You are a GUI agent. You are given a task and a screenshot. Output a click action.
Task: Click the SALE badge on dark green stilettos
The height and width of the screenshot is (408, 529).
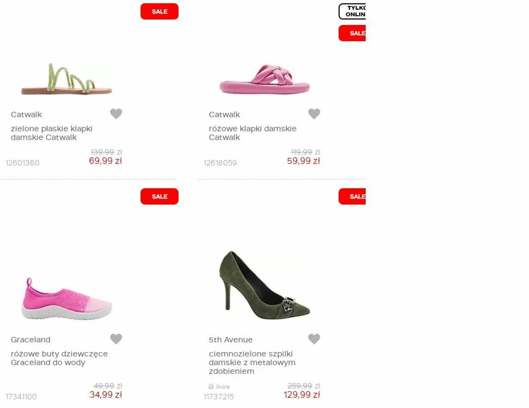click(x=353, y=196)
